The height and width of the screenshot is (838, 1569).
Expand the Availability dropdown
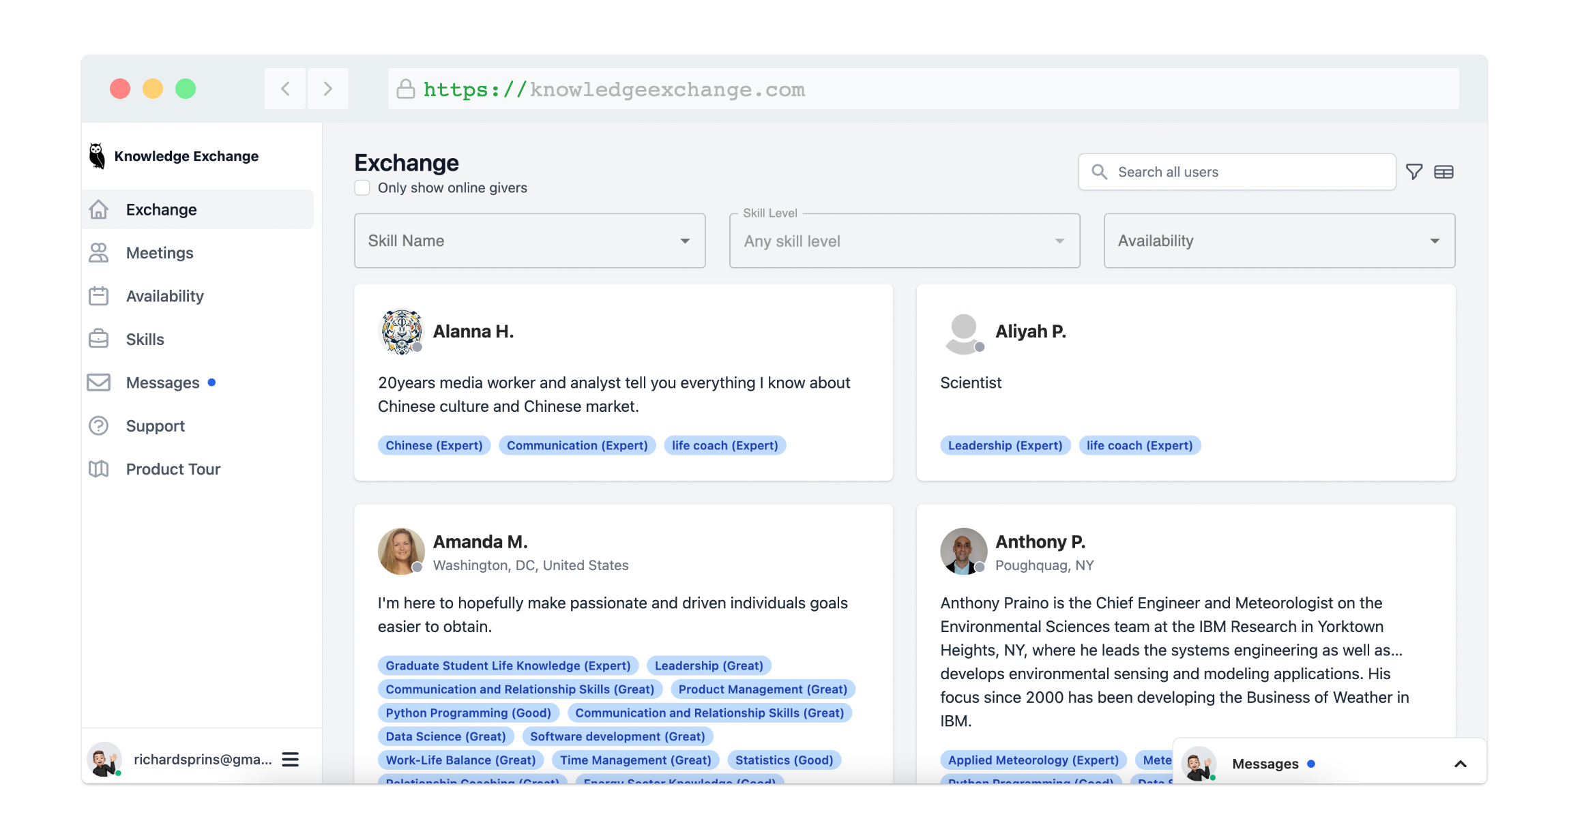point(1278,239)
